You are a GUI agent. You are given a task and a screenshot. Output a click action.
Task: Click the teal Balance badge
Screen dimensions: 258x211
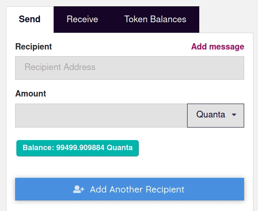point(78,148)
